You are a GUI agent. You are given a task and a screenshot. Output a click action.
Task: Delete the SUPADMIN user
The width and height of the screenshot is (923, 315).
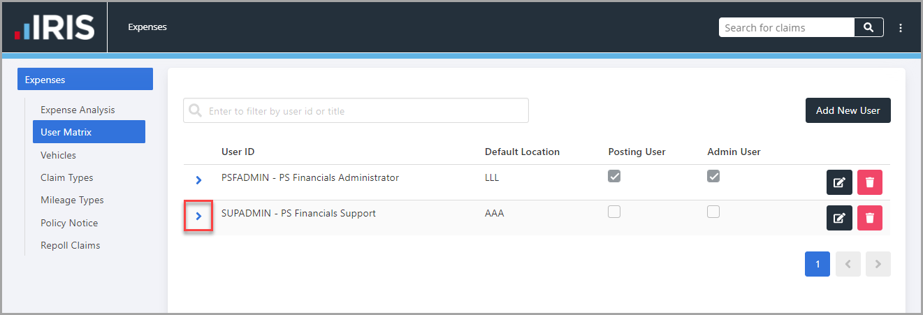pyautogui.click(x=870, y=218)
